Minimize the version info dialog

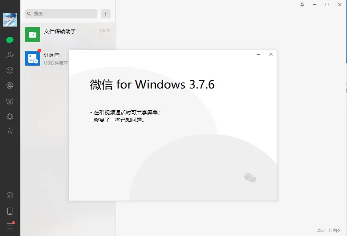(258, 54)
